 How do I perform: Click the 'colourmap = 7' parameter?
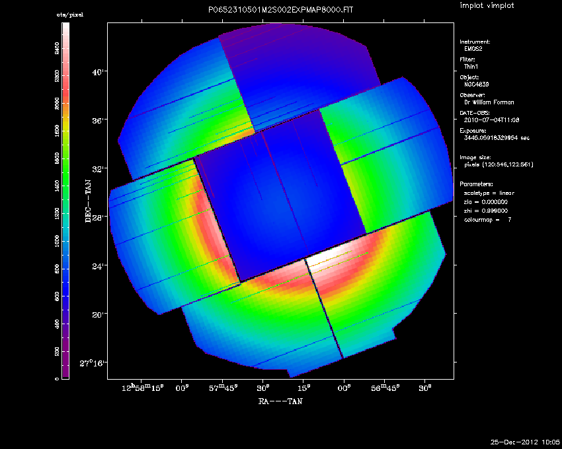click(x=487, y=220)
